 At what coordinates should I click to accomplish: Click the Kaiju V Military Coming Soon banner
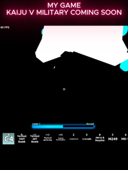64,12
